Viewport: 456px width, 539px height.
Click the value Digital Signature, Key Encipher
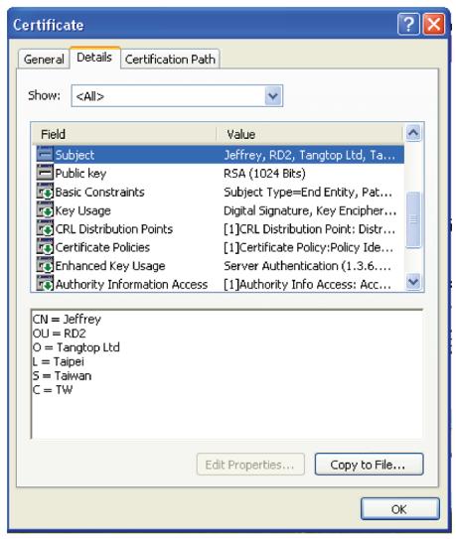tap(310, 210)
